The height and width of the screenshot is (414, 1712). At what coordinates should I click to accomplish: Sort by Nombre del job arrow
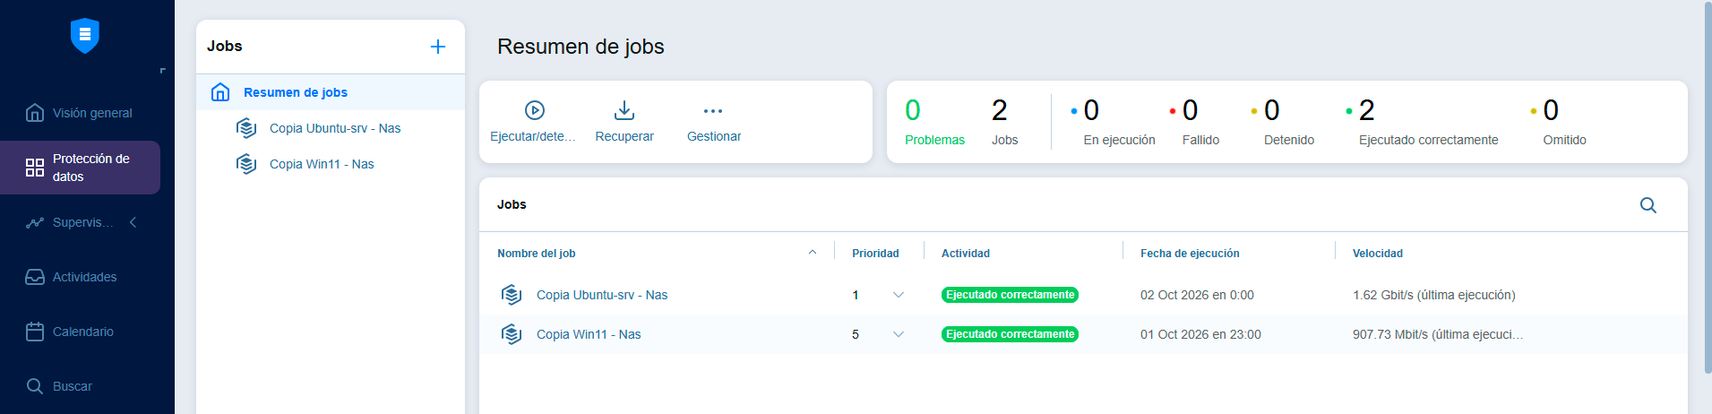click(813, 253)
